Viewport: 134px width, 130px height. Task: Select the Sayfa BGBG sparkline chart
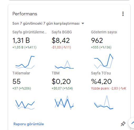pyautogui.click(x=64, y=64)
